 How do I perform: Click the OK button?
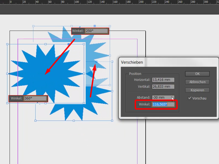[197, 74]
